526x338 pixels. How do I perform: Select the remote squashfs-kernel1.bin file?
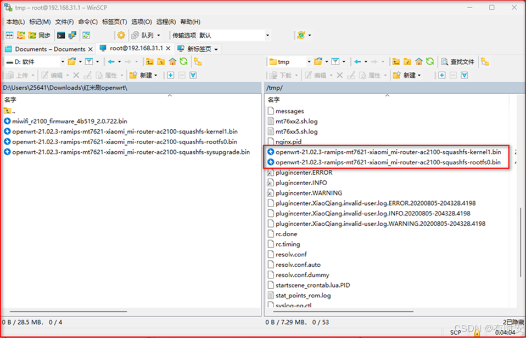pyautogui.click(x=388, y=152)
